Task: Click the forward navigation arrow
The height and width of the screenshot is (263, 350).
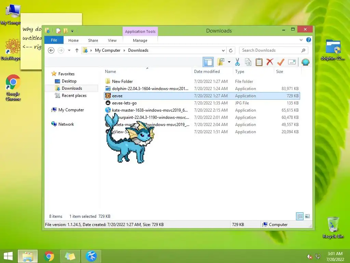Action: click(x=61, y=50)
